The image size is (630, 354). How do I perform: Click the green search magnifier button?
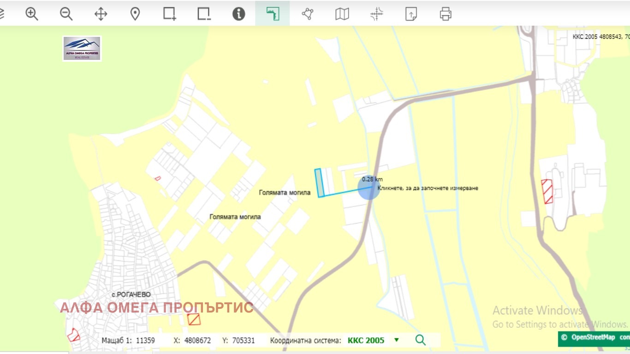(x=420, y=340)
